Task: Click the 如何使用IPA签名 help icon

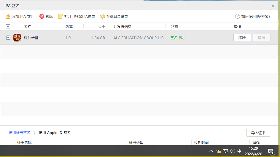Action: tap(237, 17)
